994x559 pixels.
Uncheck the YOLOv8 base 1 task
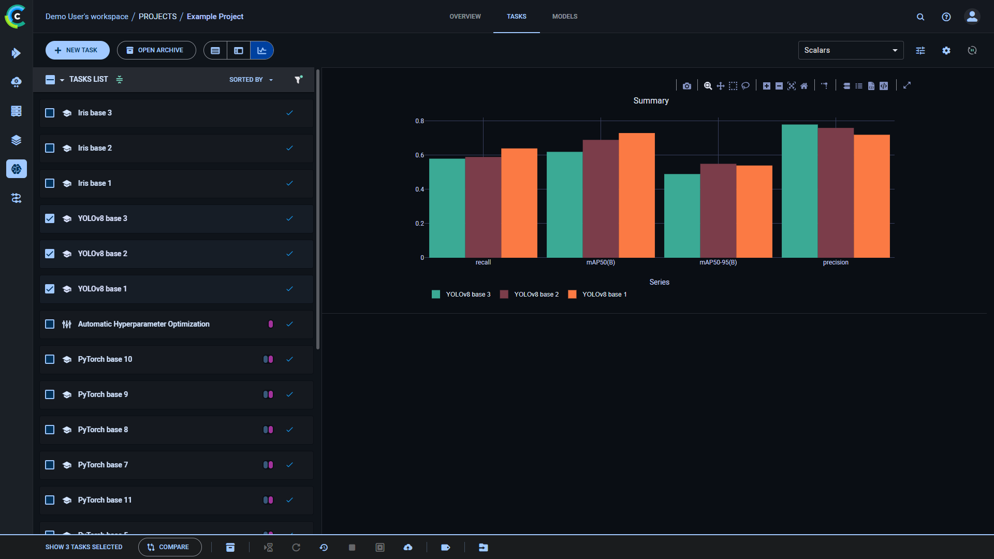50,289
